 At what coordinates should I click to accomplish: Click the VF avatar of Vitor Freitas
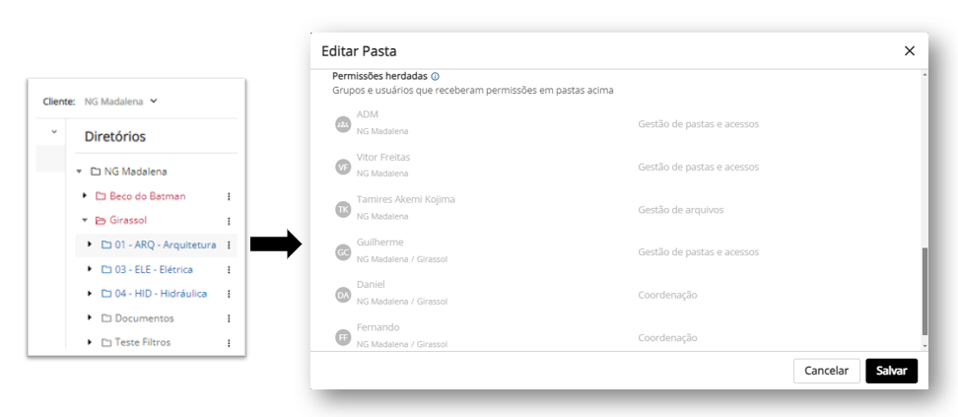click(x=343, y=167)
